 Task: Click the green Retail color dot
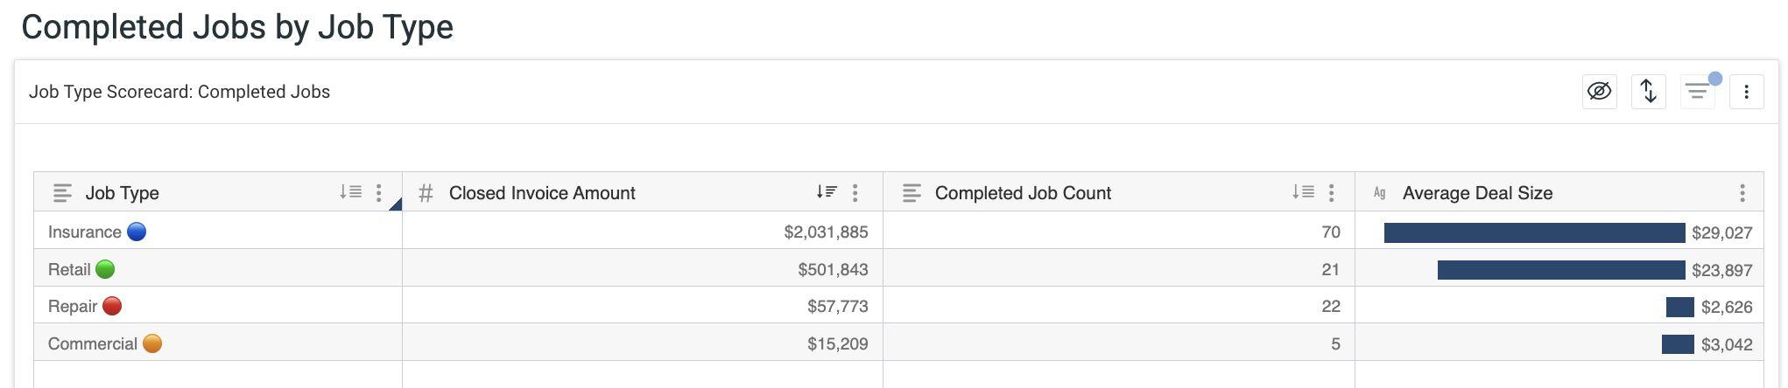pyautogui.click(x=105, y=269)
